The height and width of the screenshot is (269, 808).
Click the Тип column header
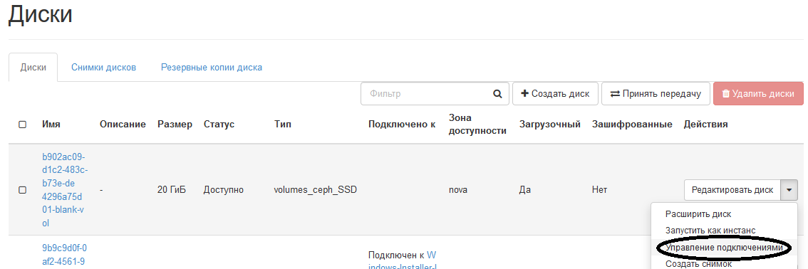tap(282, 125)
